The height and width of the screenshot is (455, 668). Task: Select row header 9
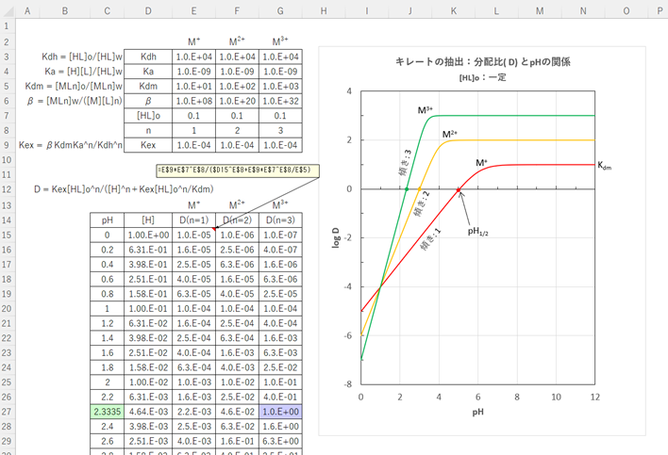(7, 145)
